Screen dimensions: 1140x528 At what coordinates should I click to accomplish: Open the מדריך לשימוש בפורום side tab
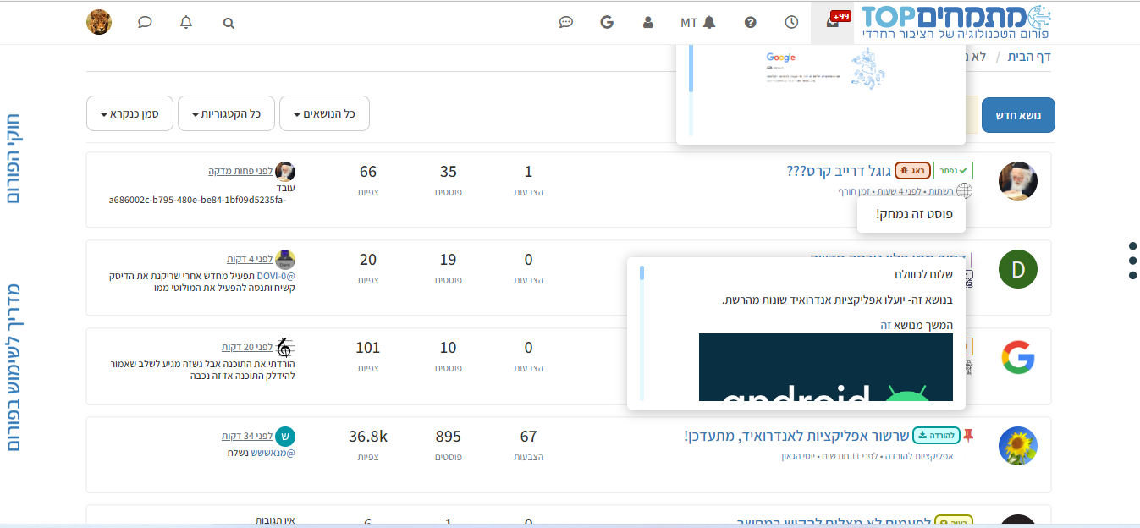pos(14,367)
